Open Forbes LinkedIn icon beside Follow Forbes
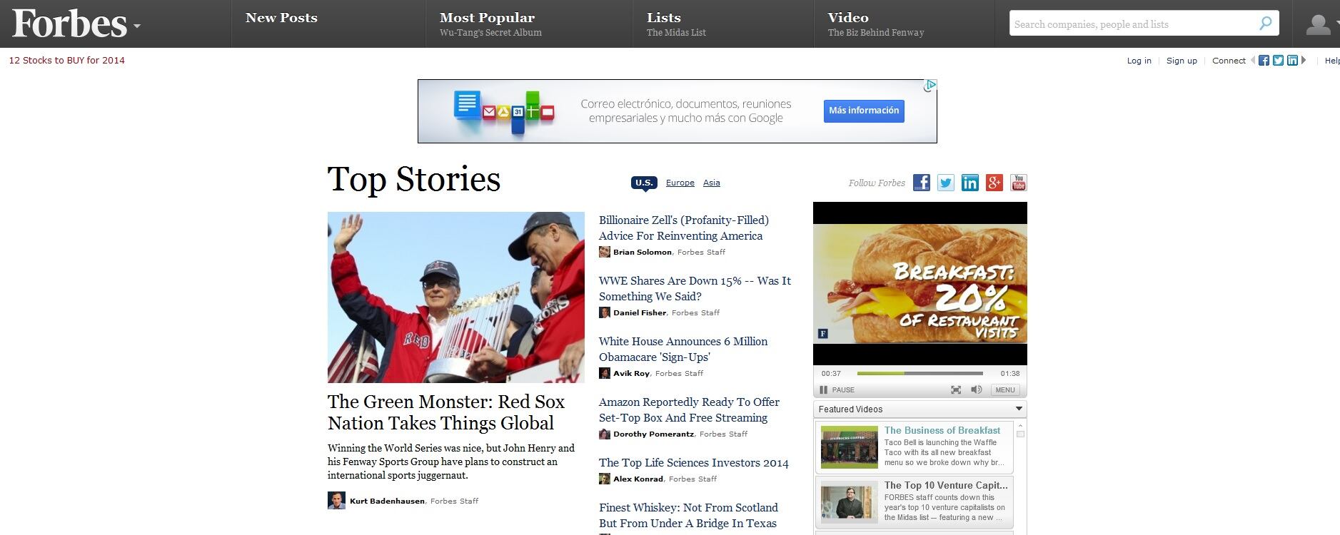The height and width of the screenshot is (535, 1340). pos(970,183)
